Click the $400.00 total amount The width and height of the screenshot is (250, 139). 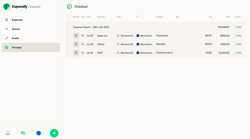[x=225, y=36]
